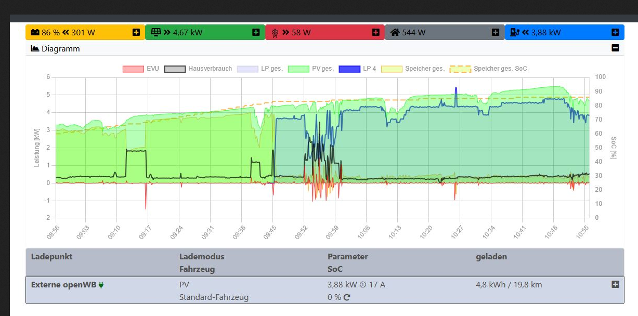
Task: Click the solar panel icon in green tile
Action: tap(155, 32)
